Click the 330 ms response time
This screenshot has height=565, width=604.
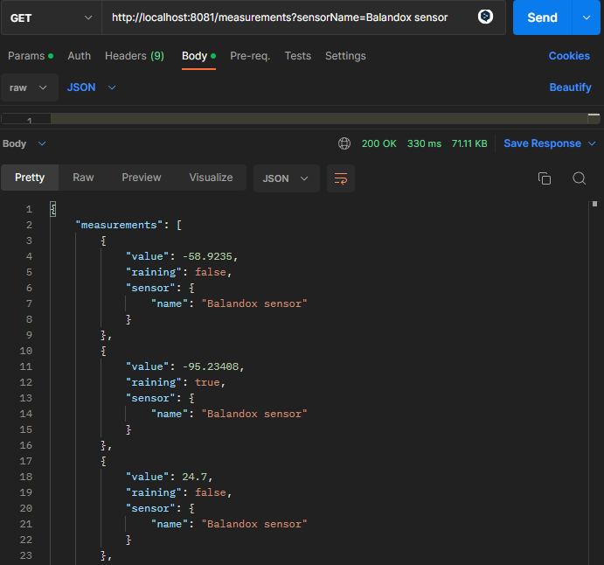[424, 143]
